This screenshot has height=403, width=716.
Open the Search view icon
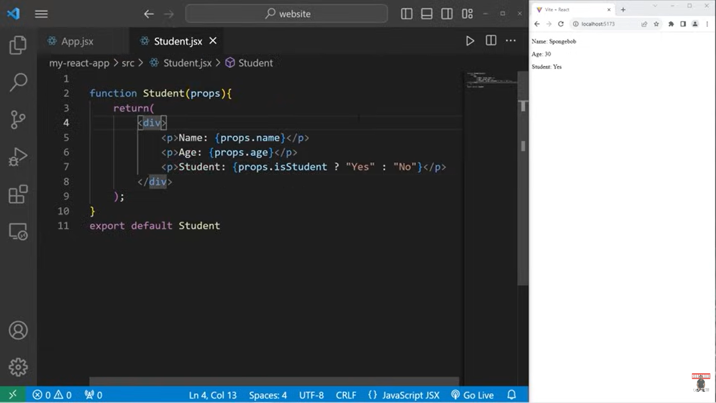18,82
